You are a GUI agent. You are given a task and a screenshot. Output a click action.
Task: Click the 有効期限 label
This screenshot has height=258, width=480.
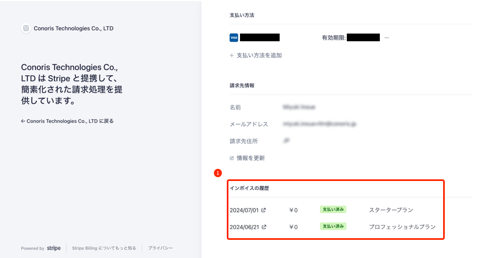point(334,38)
